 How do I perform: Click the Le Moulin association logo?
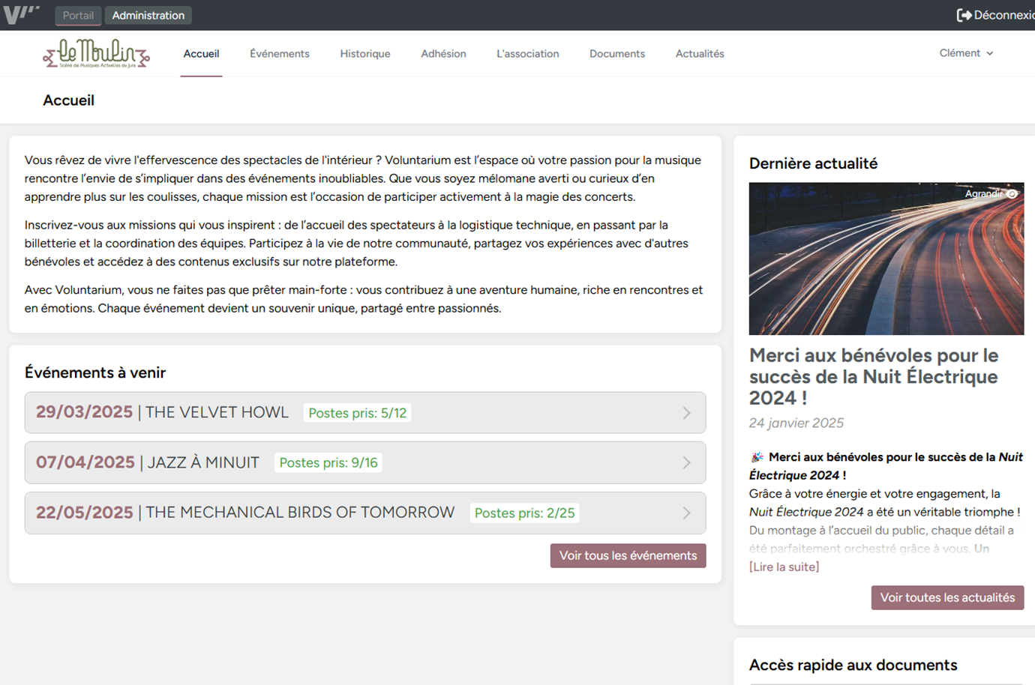98,53
